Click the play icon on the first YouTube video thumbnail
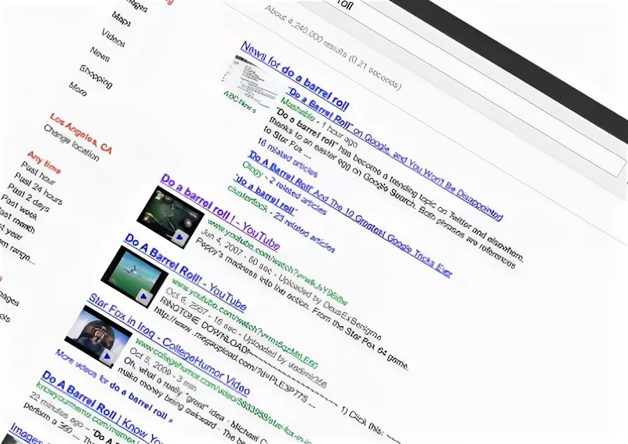The height and width of the screenshot is (444, 628). pos(179,237)
